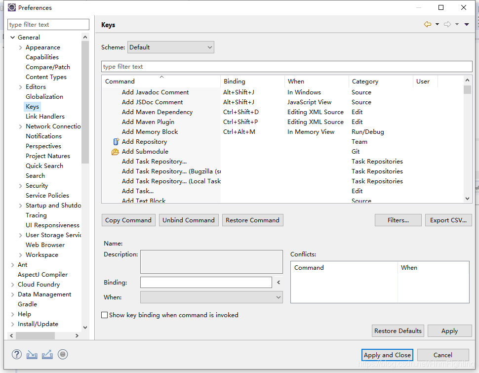Viewport: 479px width, 373px height.
Task: Select the Add Repository command icon
Action: pyautogui.click(x=116, y=142)
